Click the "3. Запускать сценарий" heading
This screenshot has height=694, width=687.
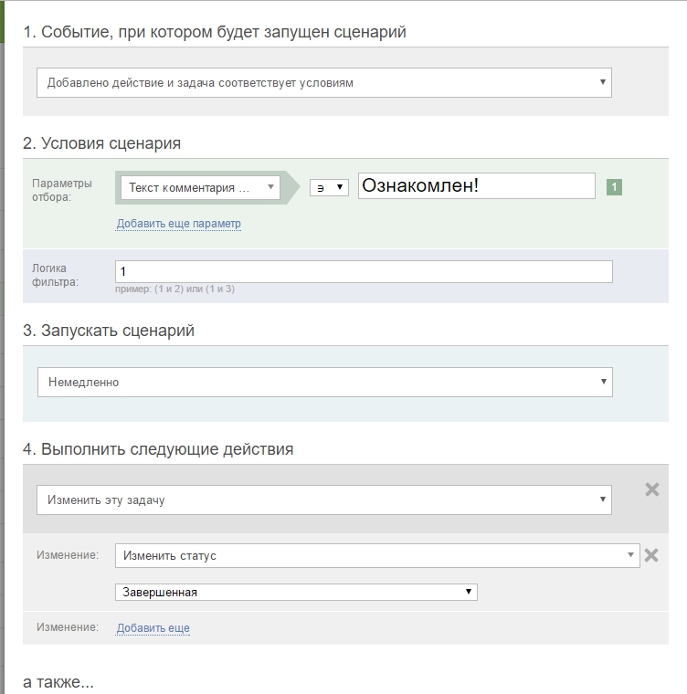click(109, 331)
